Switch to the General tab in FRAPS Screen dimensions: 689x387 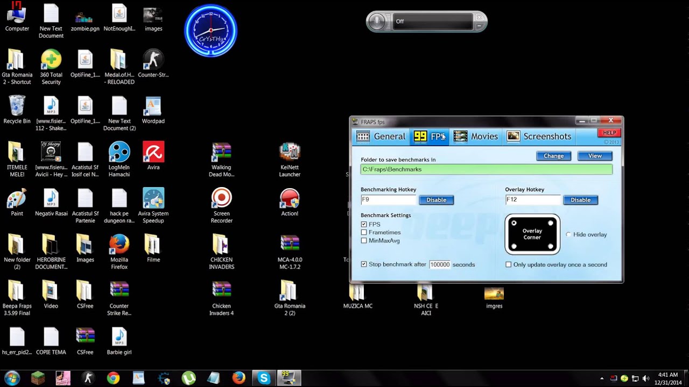click(x=381, y=137)
